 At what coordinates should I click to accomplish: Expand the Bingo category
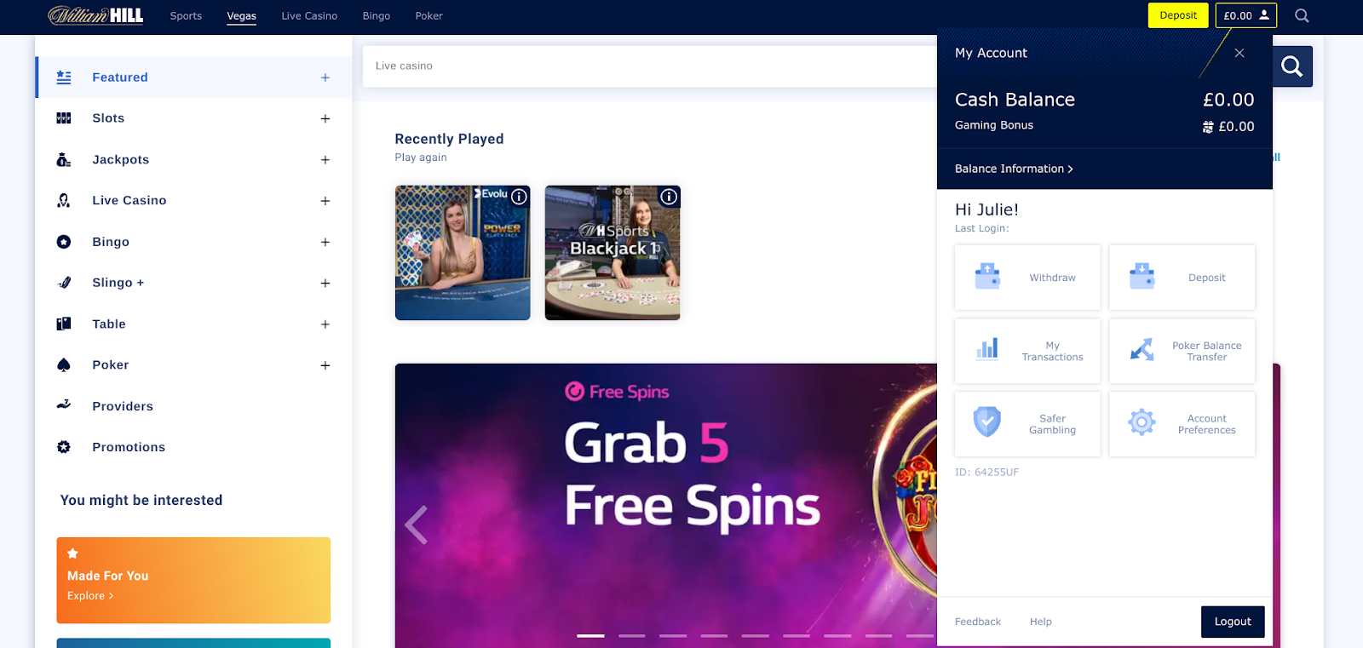click(x=325, y=242)
